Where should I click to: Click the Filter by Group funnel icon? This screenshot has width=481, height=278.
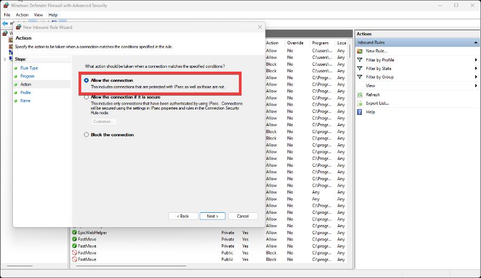360,77
